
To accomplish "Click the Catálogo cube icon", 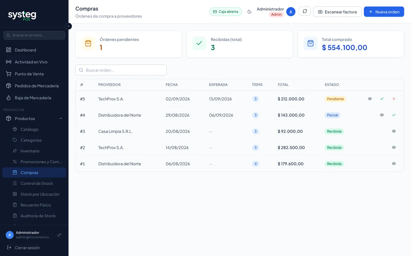I will (x=15, y=129).
